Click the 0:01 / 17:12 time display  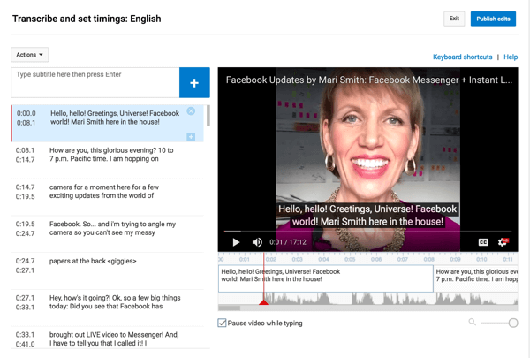pyautogui.click(x=288, y=242)
